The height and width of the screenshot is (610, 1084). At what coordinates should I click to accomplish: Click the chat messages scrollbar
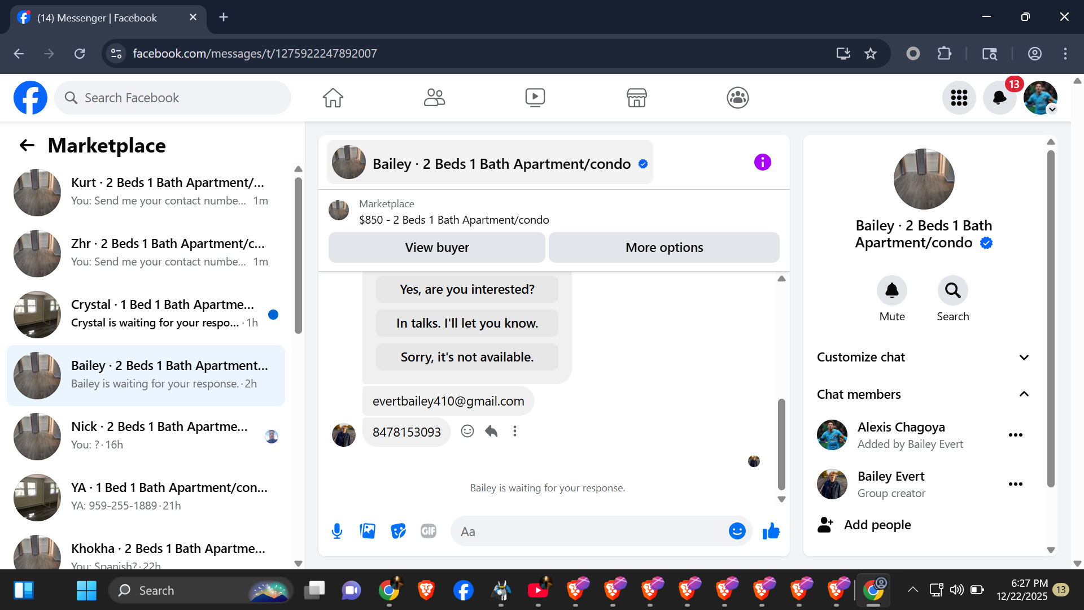coord(781,444)
